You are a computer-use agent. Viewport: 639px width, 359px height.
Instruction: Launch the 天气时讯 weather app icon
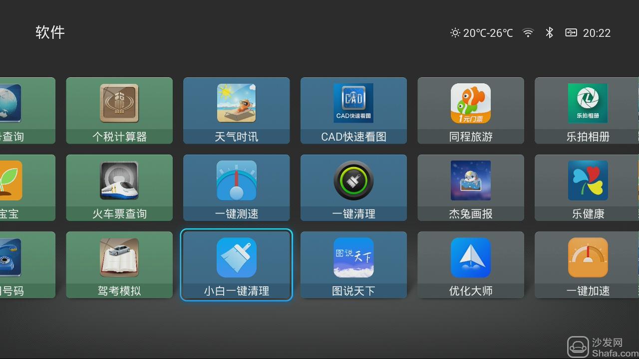(237, 103)
